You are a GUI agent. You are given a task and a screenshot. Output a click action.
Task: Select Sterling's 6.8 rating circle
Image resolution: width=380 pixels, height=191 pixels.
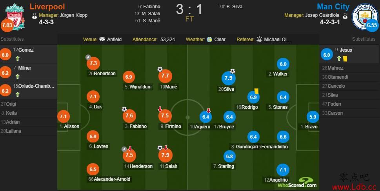pos(230,157)
